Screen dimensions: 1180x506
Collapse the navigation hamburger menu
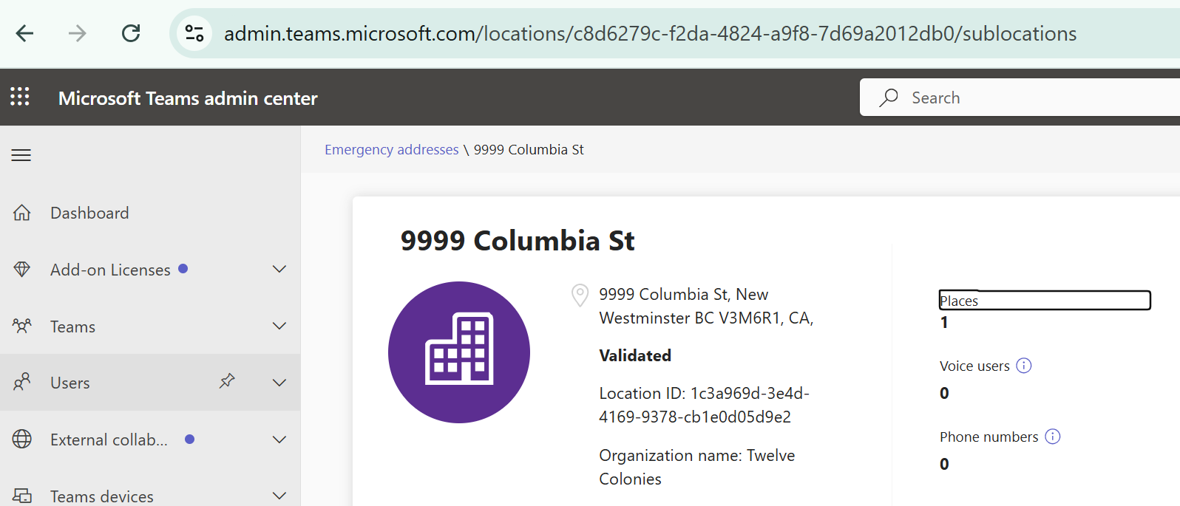coord(21,155)
